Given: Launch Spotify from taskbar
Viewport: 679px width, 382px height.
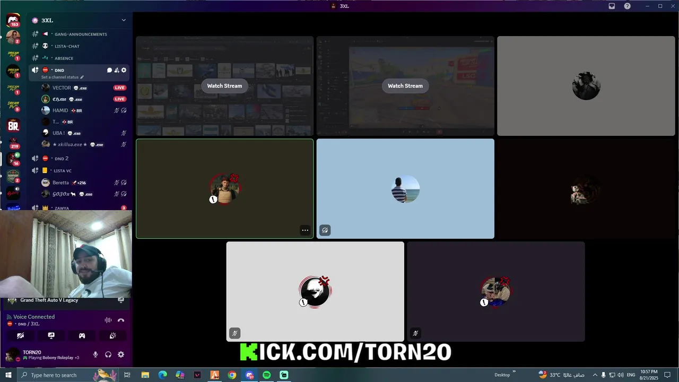Looking at the screenshot, I should tap(267, 375).
